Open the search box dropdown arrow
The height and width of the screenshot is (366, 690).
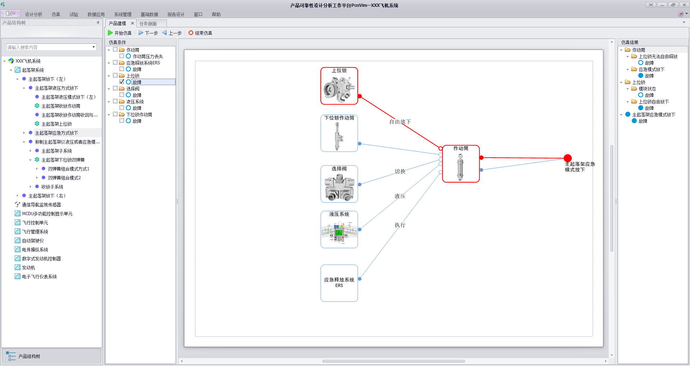(x=93, y=47)
